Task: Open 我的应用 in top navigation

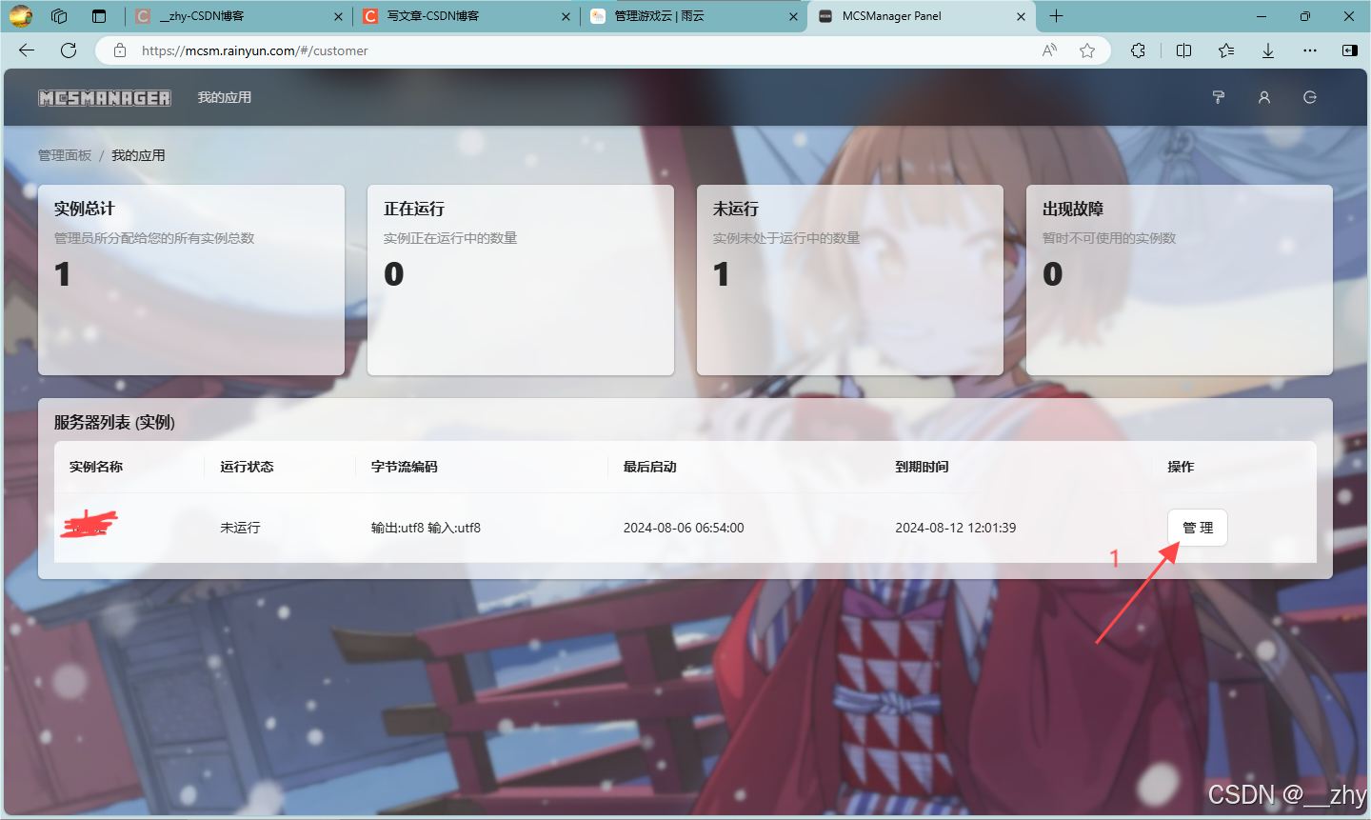Action: (x=225, y=97)
